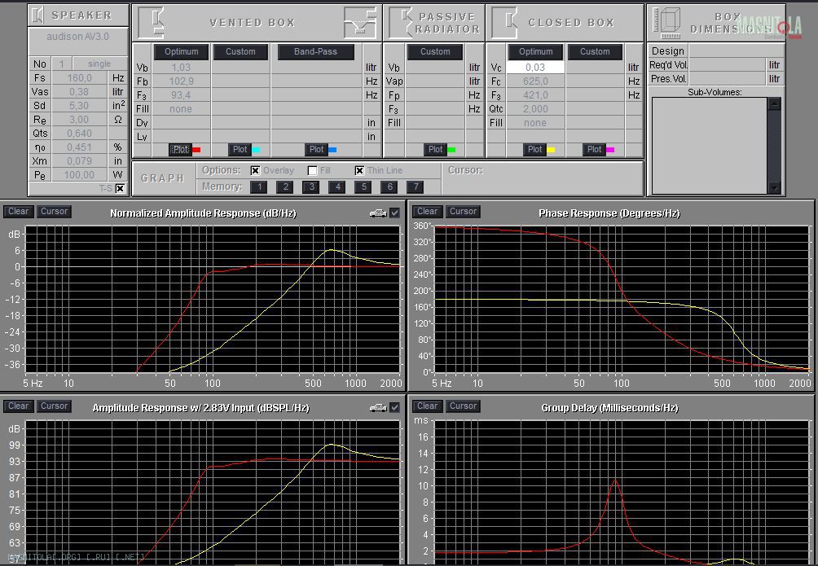Click the vented box enclosure icon

click(151, 23)
